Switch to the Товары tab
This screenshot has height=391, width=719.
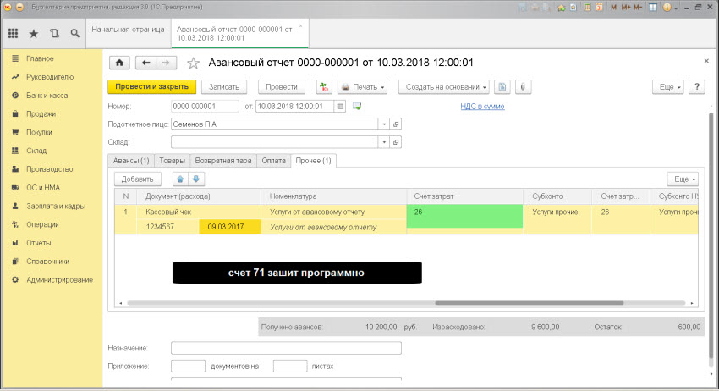pos(172,161)
